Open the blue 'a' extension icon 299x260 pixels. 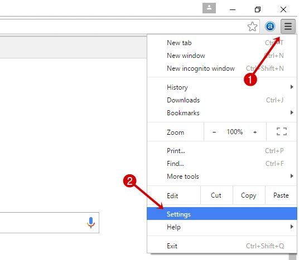coord(270,26)
